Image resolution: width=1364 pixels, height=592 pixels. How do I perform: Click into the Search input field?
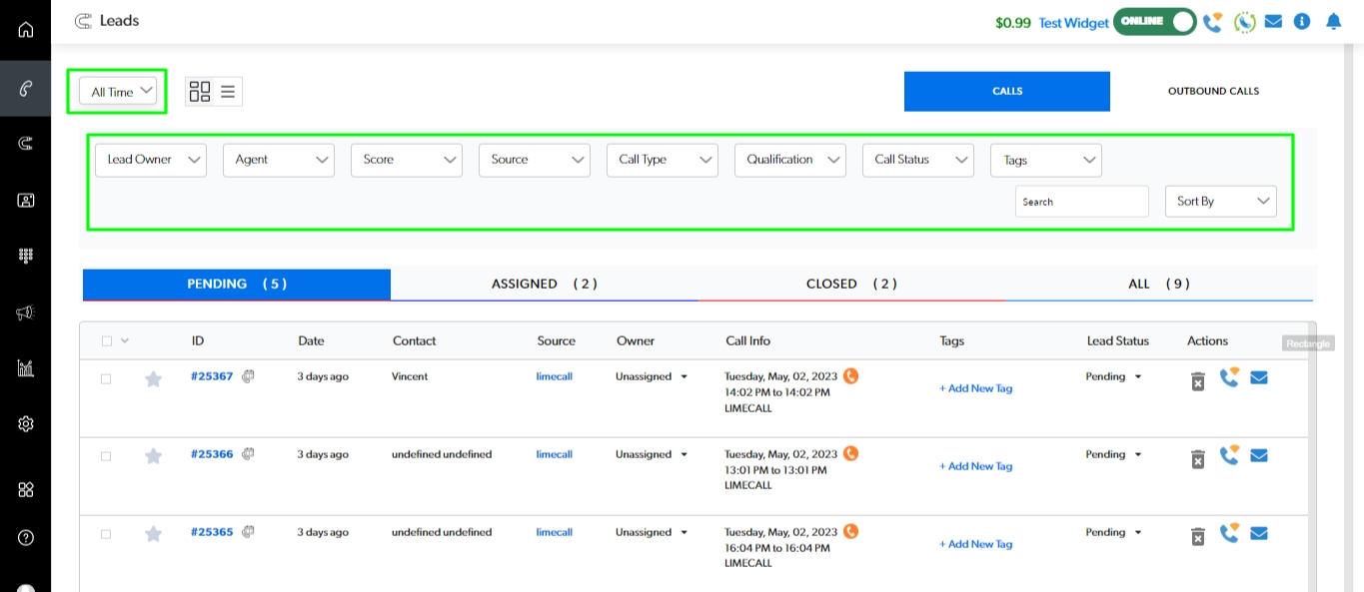click(1081, 202)
